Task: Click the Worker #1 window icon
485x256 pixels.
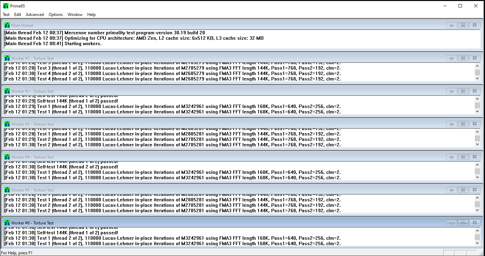Action: 7,58
